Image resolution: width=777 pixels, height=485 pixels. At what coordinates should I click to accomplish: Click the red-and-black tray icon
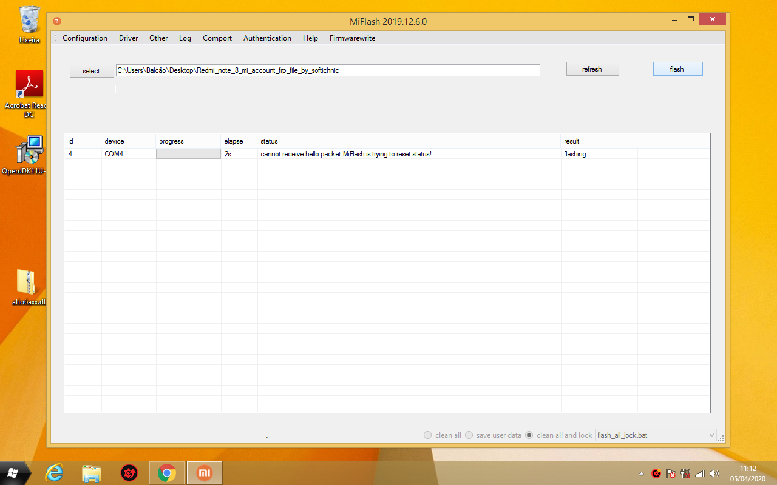point(656,473)
